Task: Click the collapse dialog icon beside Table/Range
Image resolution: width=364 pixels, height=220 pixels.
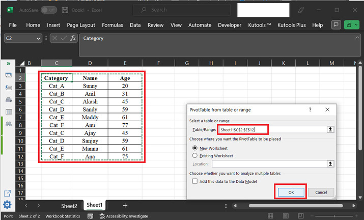Action: click(x=330, y=129)
